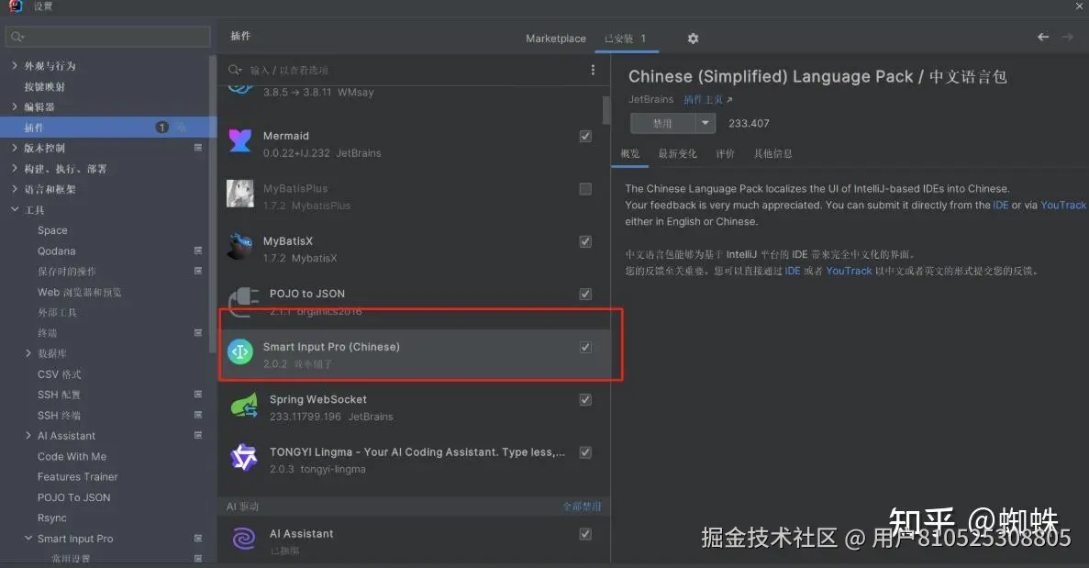This screenshot has width=1089, height=568.
Task: Open the YouTrack link in English description
Action: click(x=1062, y=205)
